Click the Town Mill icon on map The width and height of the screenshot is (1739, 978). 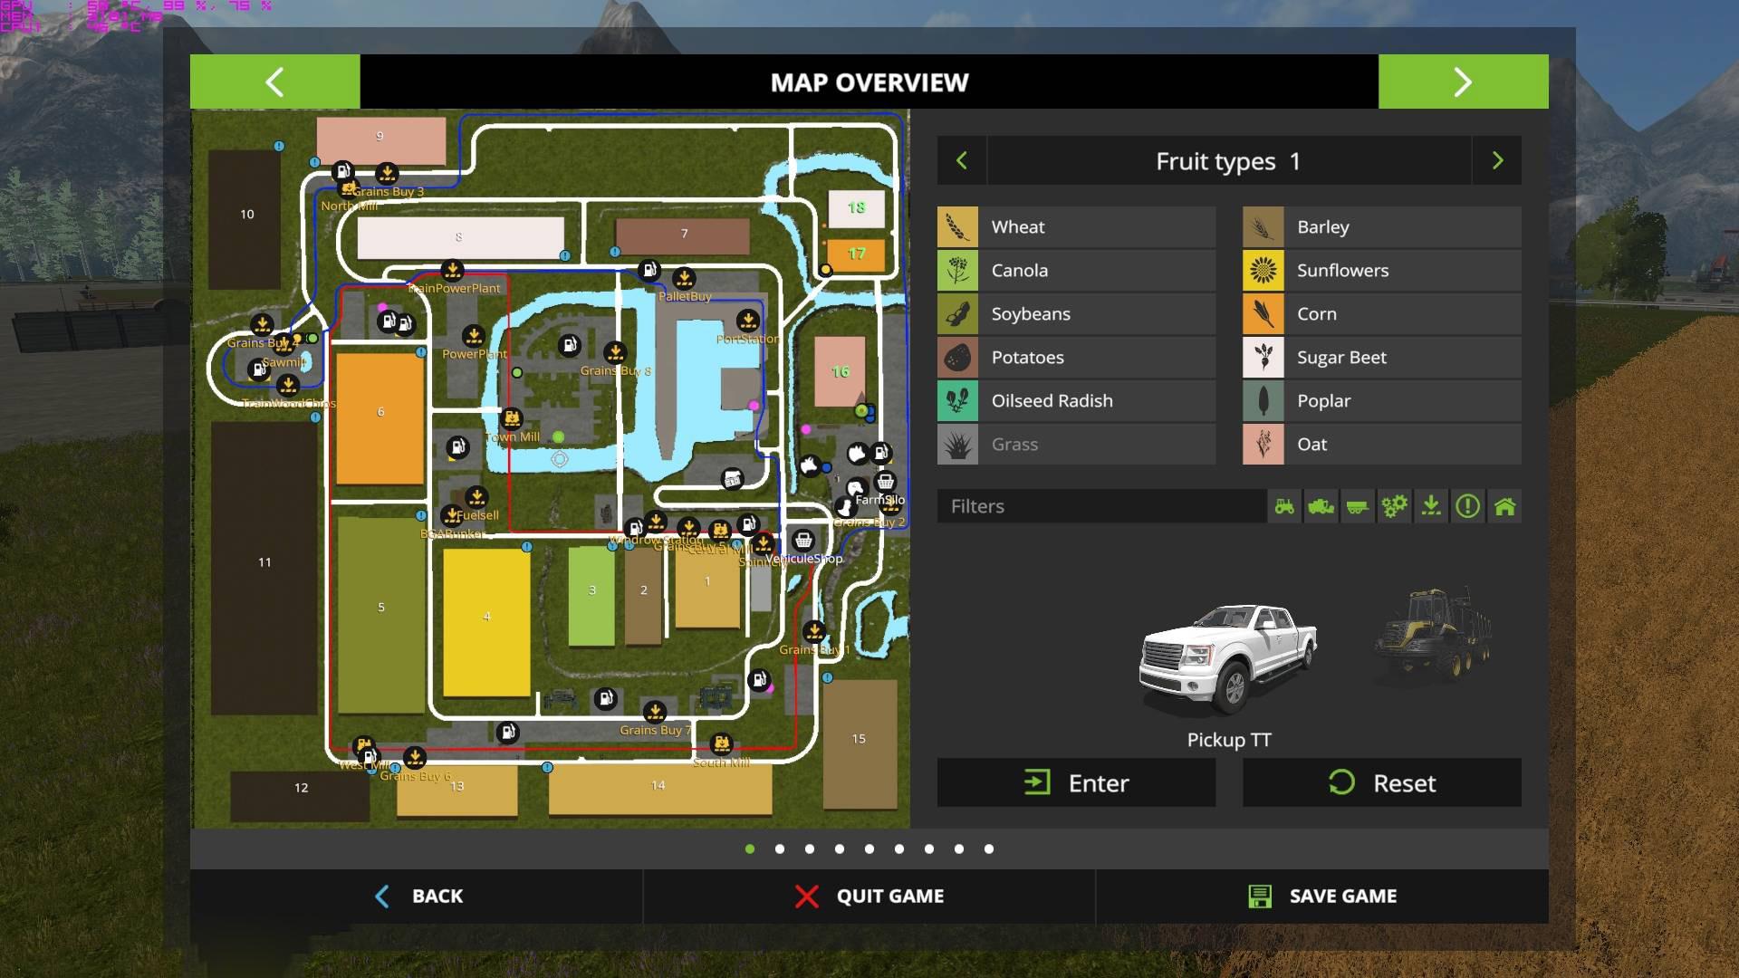[x=512, y=418]
